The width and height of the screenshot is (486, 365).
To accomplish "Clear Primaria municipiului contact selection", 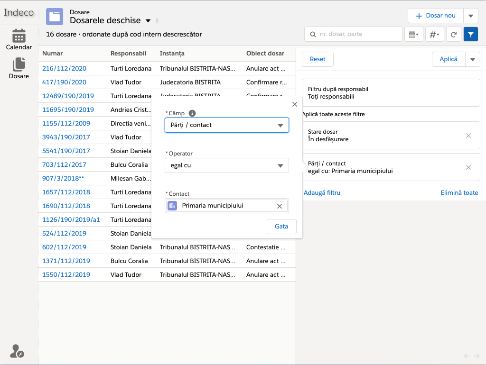I will [280, 206].
